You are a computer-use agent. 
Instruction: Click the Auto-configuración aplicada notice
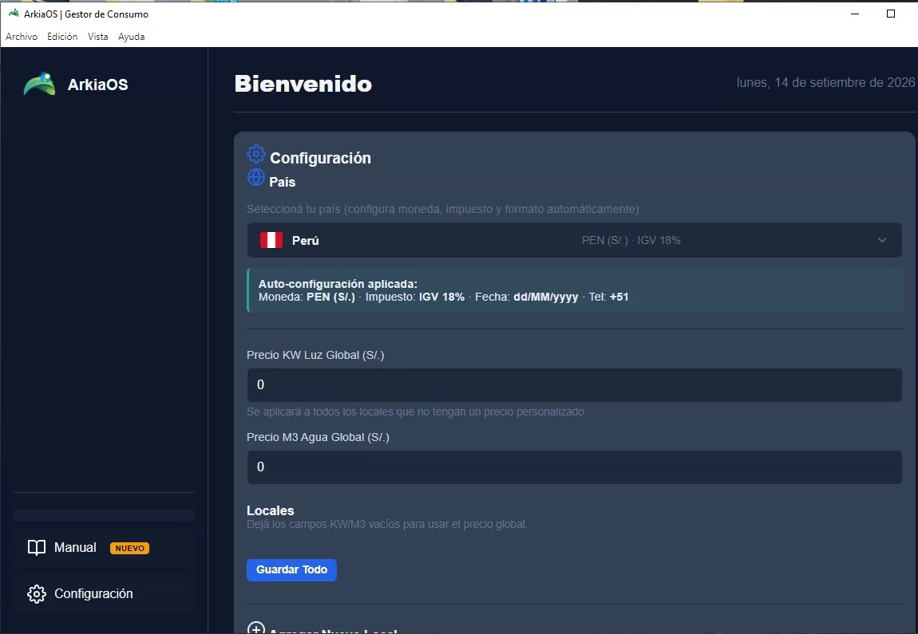pyautogui.click(x=574, y=290)
